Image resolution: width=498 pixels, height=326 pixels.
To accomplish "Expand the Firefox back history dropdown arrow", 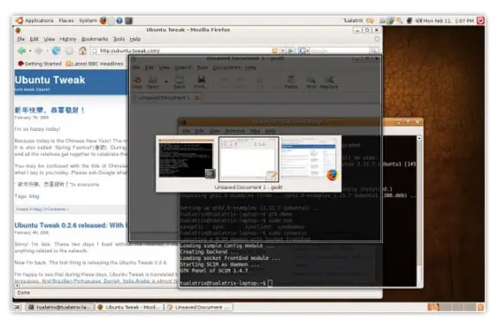I will (29, 51).
